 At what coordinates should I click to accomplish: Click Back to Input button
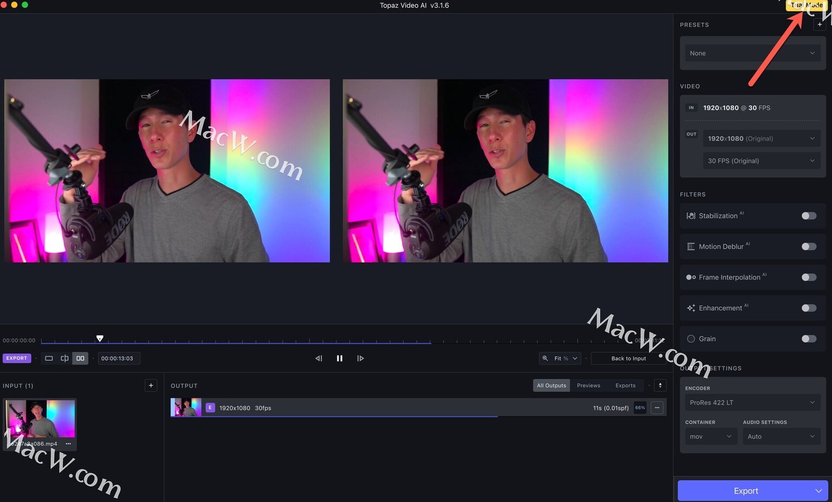(628, 358)
